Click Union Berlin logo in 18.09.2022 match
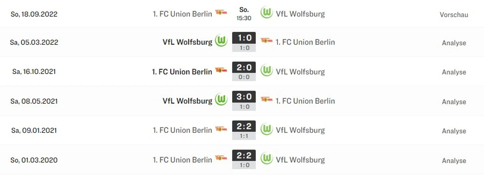Image resolution: width=484 pixels, height=175 pixels. [x=221, y=13]
